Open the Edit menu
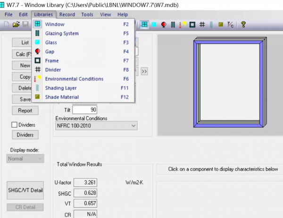This screenshot has width=283, height=218. pos(23,15)
